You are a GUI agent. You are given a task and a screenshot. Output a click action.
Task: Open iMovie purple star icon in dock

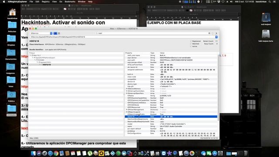[x=169, y=153]
